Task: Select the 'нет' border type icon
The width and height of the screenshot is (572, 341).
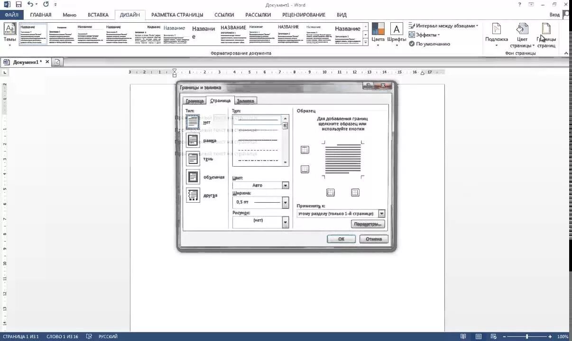Action: point(193,122)
